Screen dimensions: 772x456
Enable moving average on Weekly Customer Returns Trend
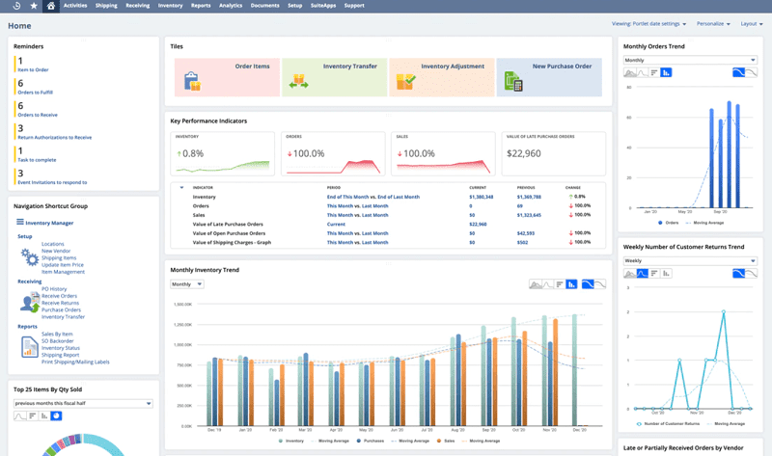tap(739, 274)
